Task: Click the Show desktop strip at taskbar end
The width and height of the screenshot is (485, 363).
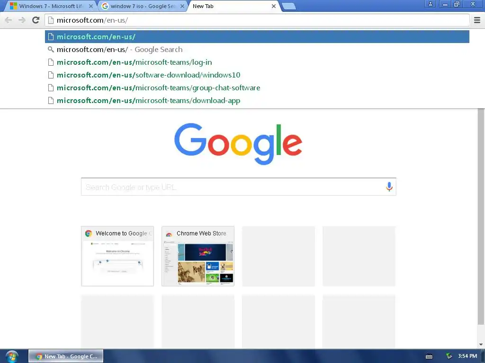Action: pos(483,356)
